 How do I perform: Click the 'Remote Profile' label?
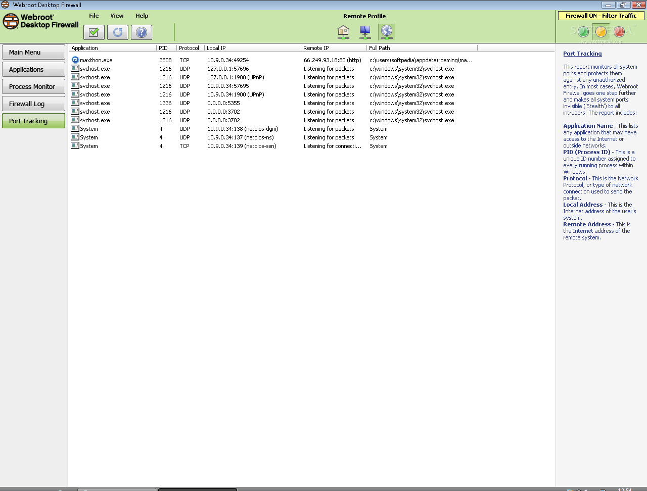(x=364, y=16)
